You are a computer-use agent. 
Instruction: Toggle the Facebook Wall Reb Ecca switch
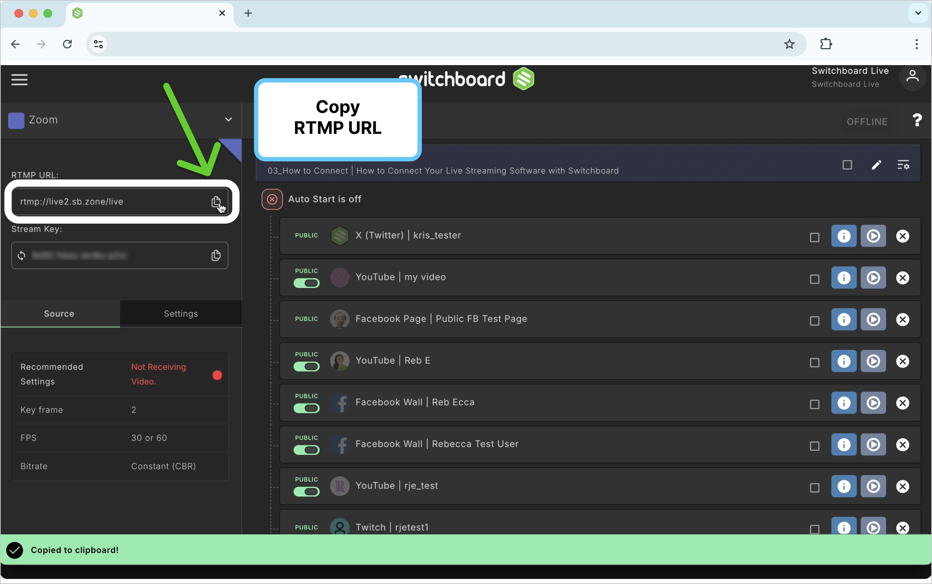tap(306, 408)
